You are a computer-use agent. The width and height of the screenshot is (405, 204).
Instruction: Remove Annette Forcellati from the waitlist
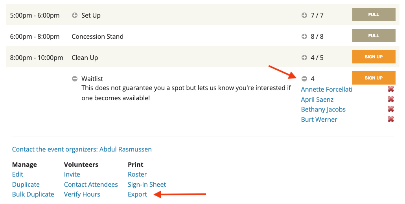(x=390, y=89)
